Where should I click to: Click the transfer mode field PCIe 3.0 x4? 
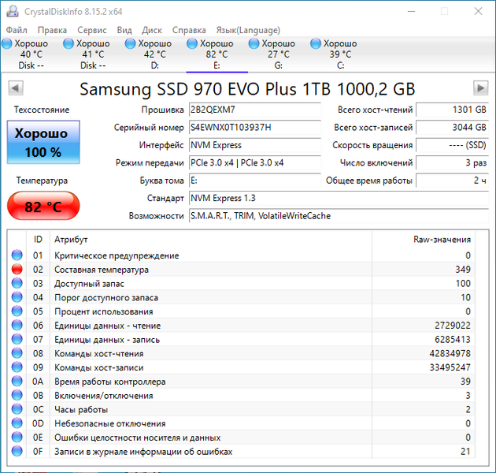click(x=255, y=163)
